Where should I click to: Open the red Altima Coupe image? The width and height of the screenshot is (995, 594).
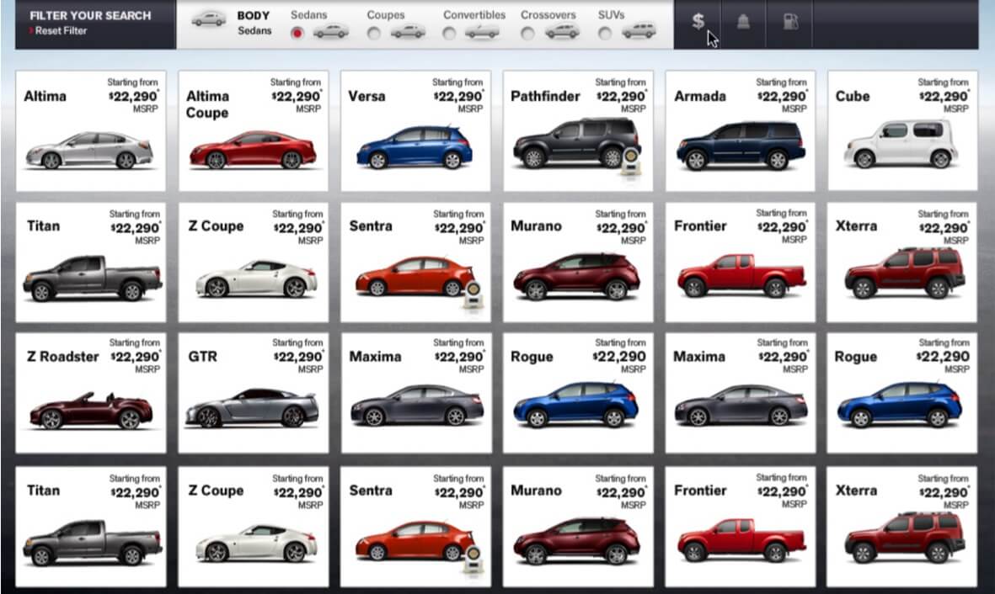pos(253,151)
